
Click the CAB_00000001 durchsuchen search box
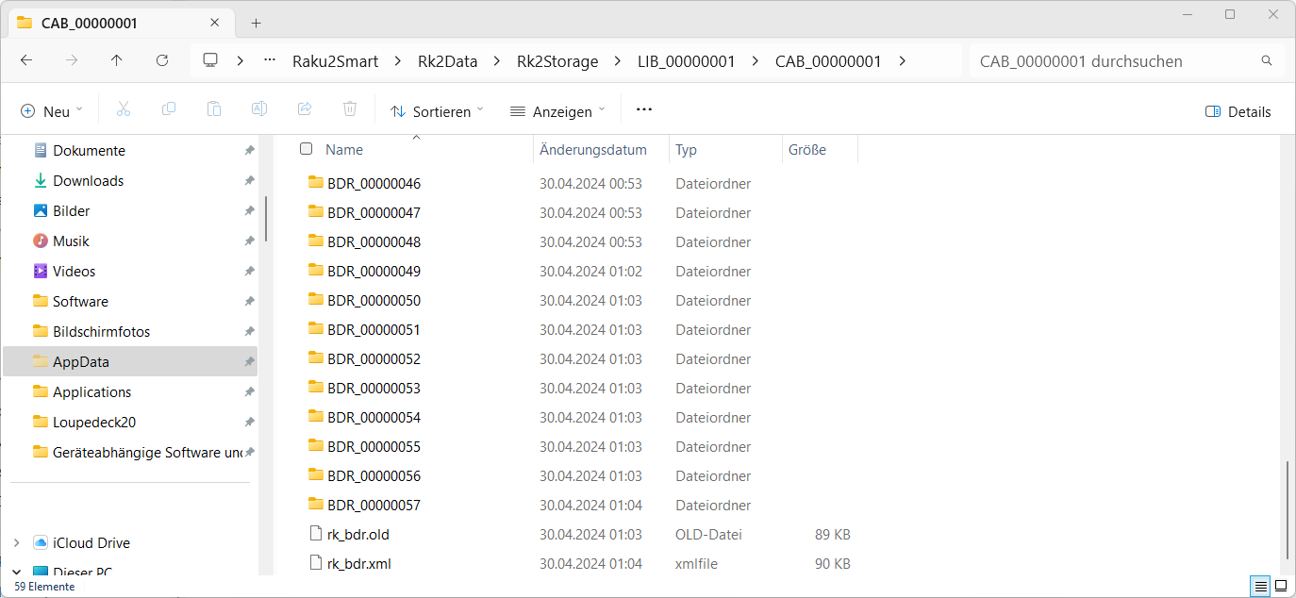point(1126,61)
